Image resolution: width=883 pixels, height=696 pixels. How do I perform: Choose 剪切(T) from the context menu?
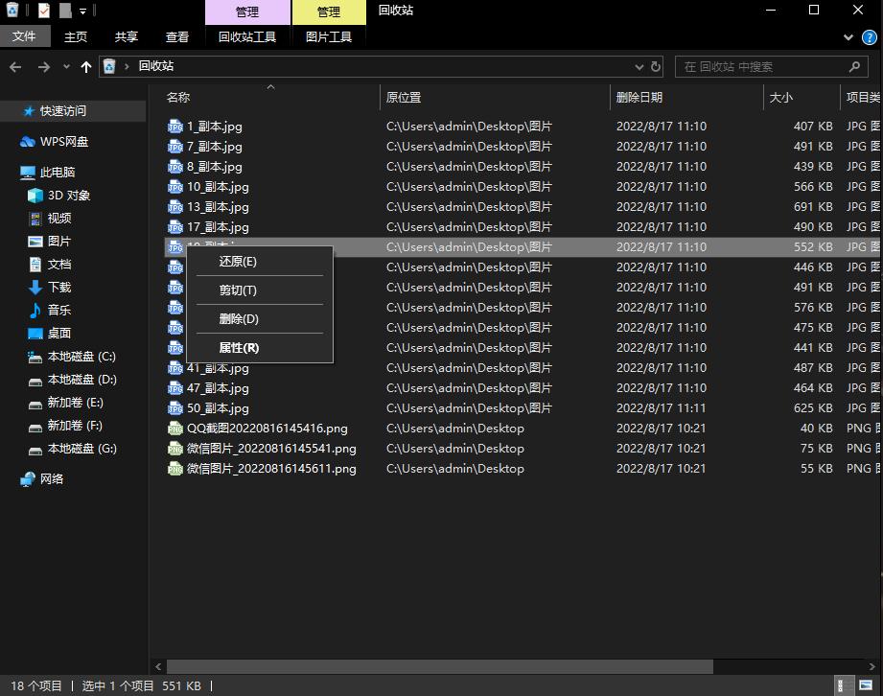(x=260, y=290)
